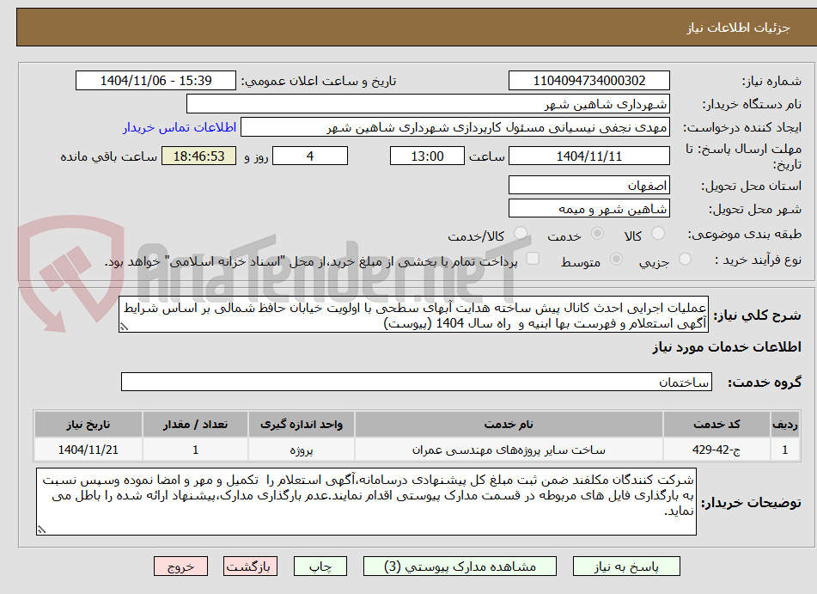Select the کالا/خدمت radio button
Screen dimensions: 817x594
[x=520, y=234]
